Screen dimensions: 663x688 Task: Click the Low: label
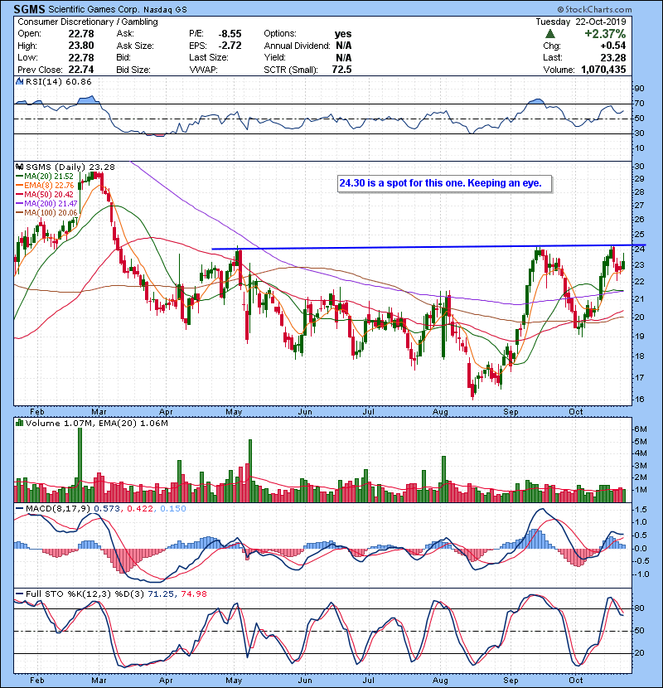(x=27, y=57)
